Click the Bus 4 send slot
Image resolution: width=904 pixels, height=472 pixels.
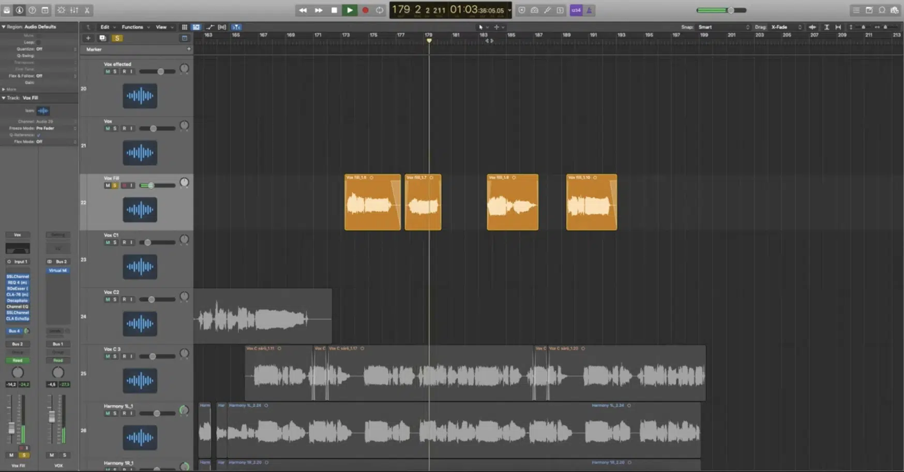click(x=14, y=331)
